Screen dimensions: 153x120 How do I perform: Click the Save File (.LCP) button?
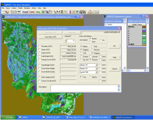point(50,37)
